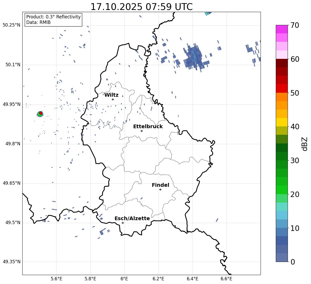Click the title '17.10.2025 07:59 UTC'
This screenshot has width=311, height=284.
tap(141, 7)
